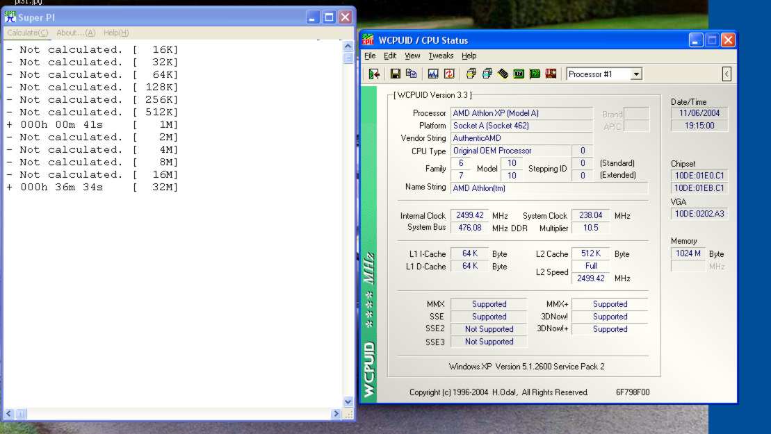Minimize the WCPUID window
The width and height of the screenshot is (771, 434).
point(696,40)
